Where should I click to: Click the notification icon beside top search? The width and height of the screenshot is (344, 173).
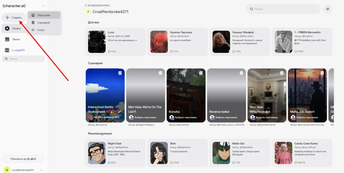point(328,9)
